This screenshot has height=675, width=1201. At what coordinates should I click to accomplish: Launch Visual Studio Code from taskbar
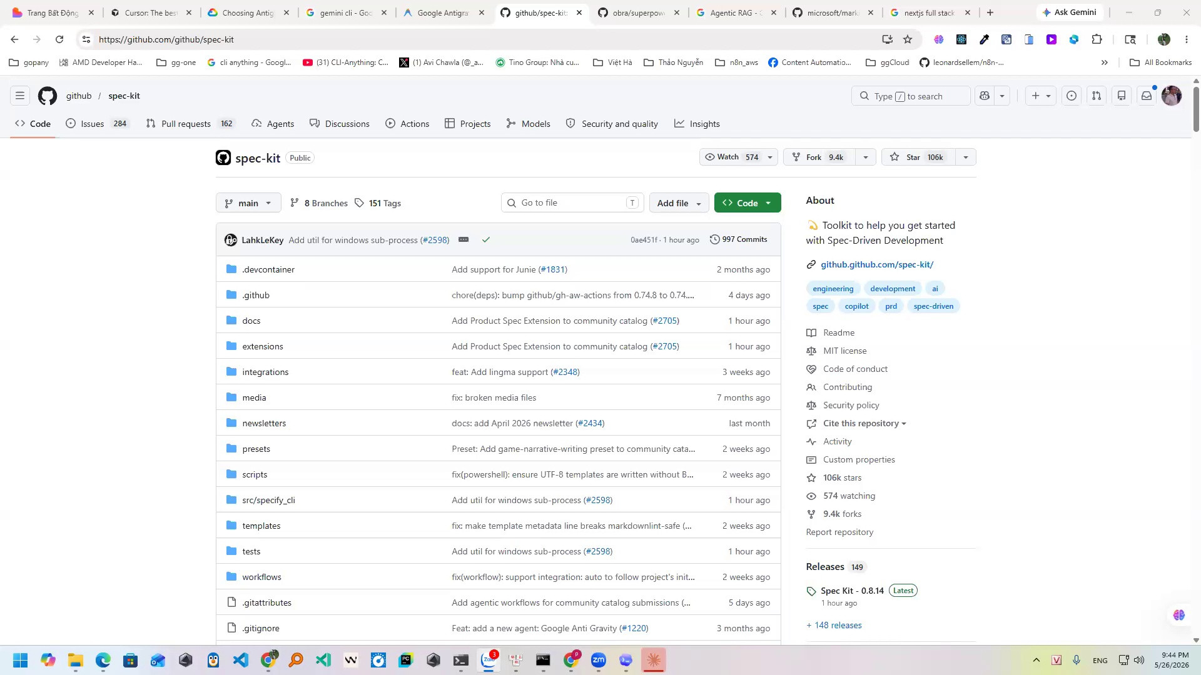(241, 660)
